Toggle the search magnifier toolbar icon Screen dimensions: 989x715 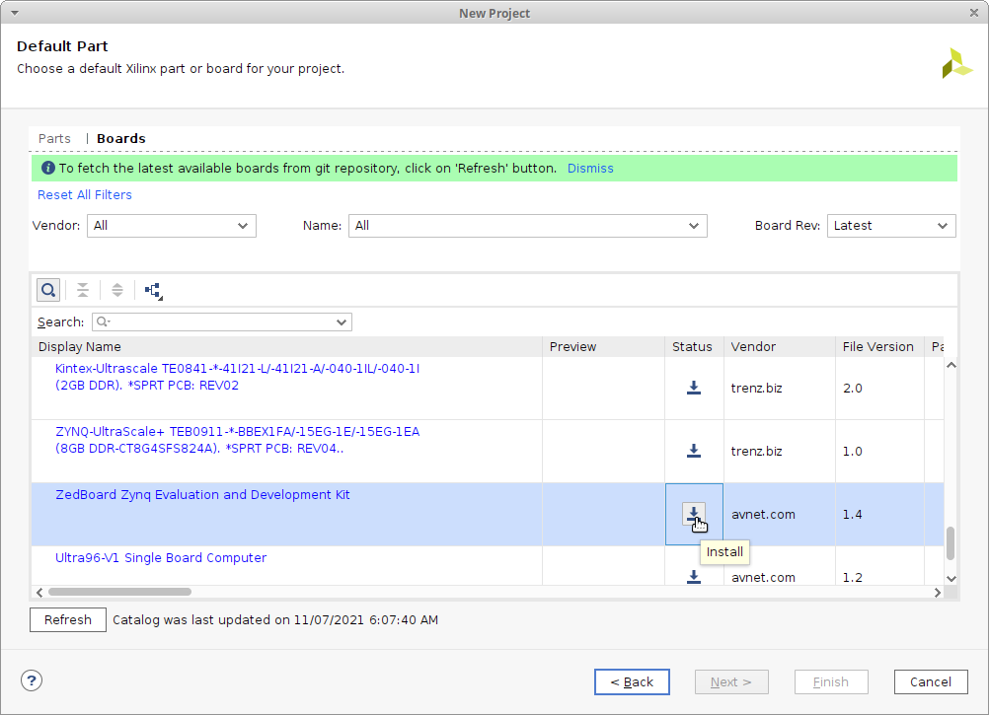tap(47, 290)
